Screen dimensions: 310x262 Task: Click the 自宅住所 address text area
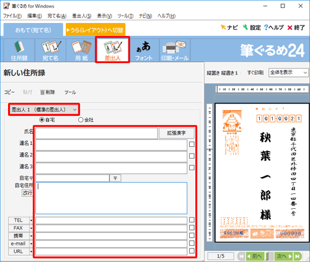pos(111,198)
